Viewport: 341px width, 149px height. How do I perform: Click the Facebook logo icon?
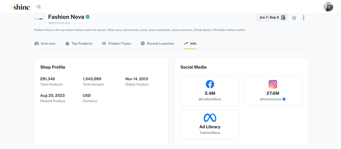[x=210, y=84]
